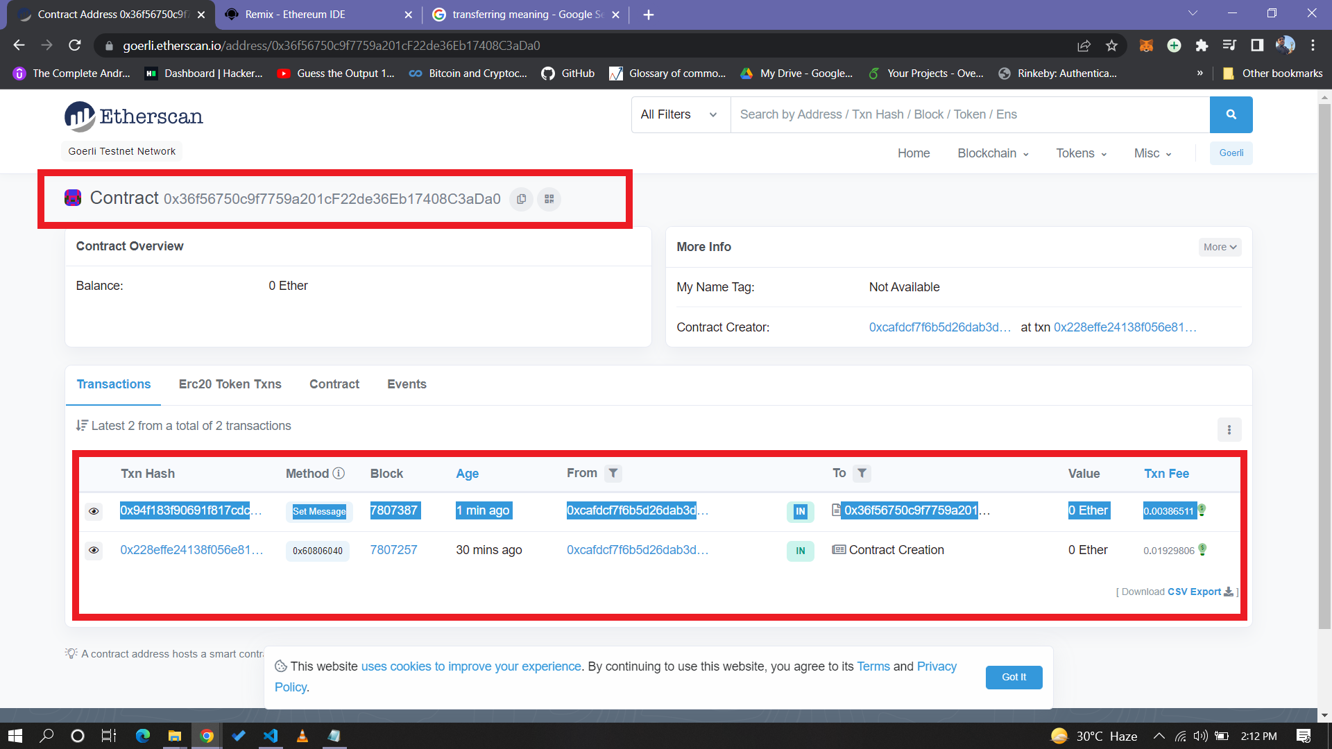
Task: Filter transactions by From address funnel icon
Action: point(613,473)
